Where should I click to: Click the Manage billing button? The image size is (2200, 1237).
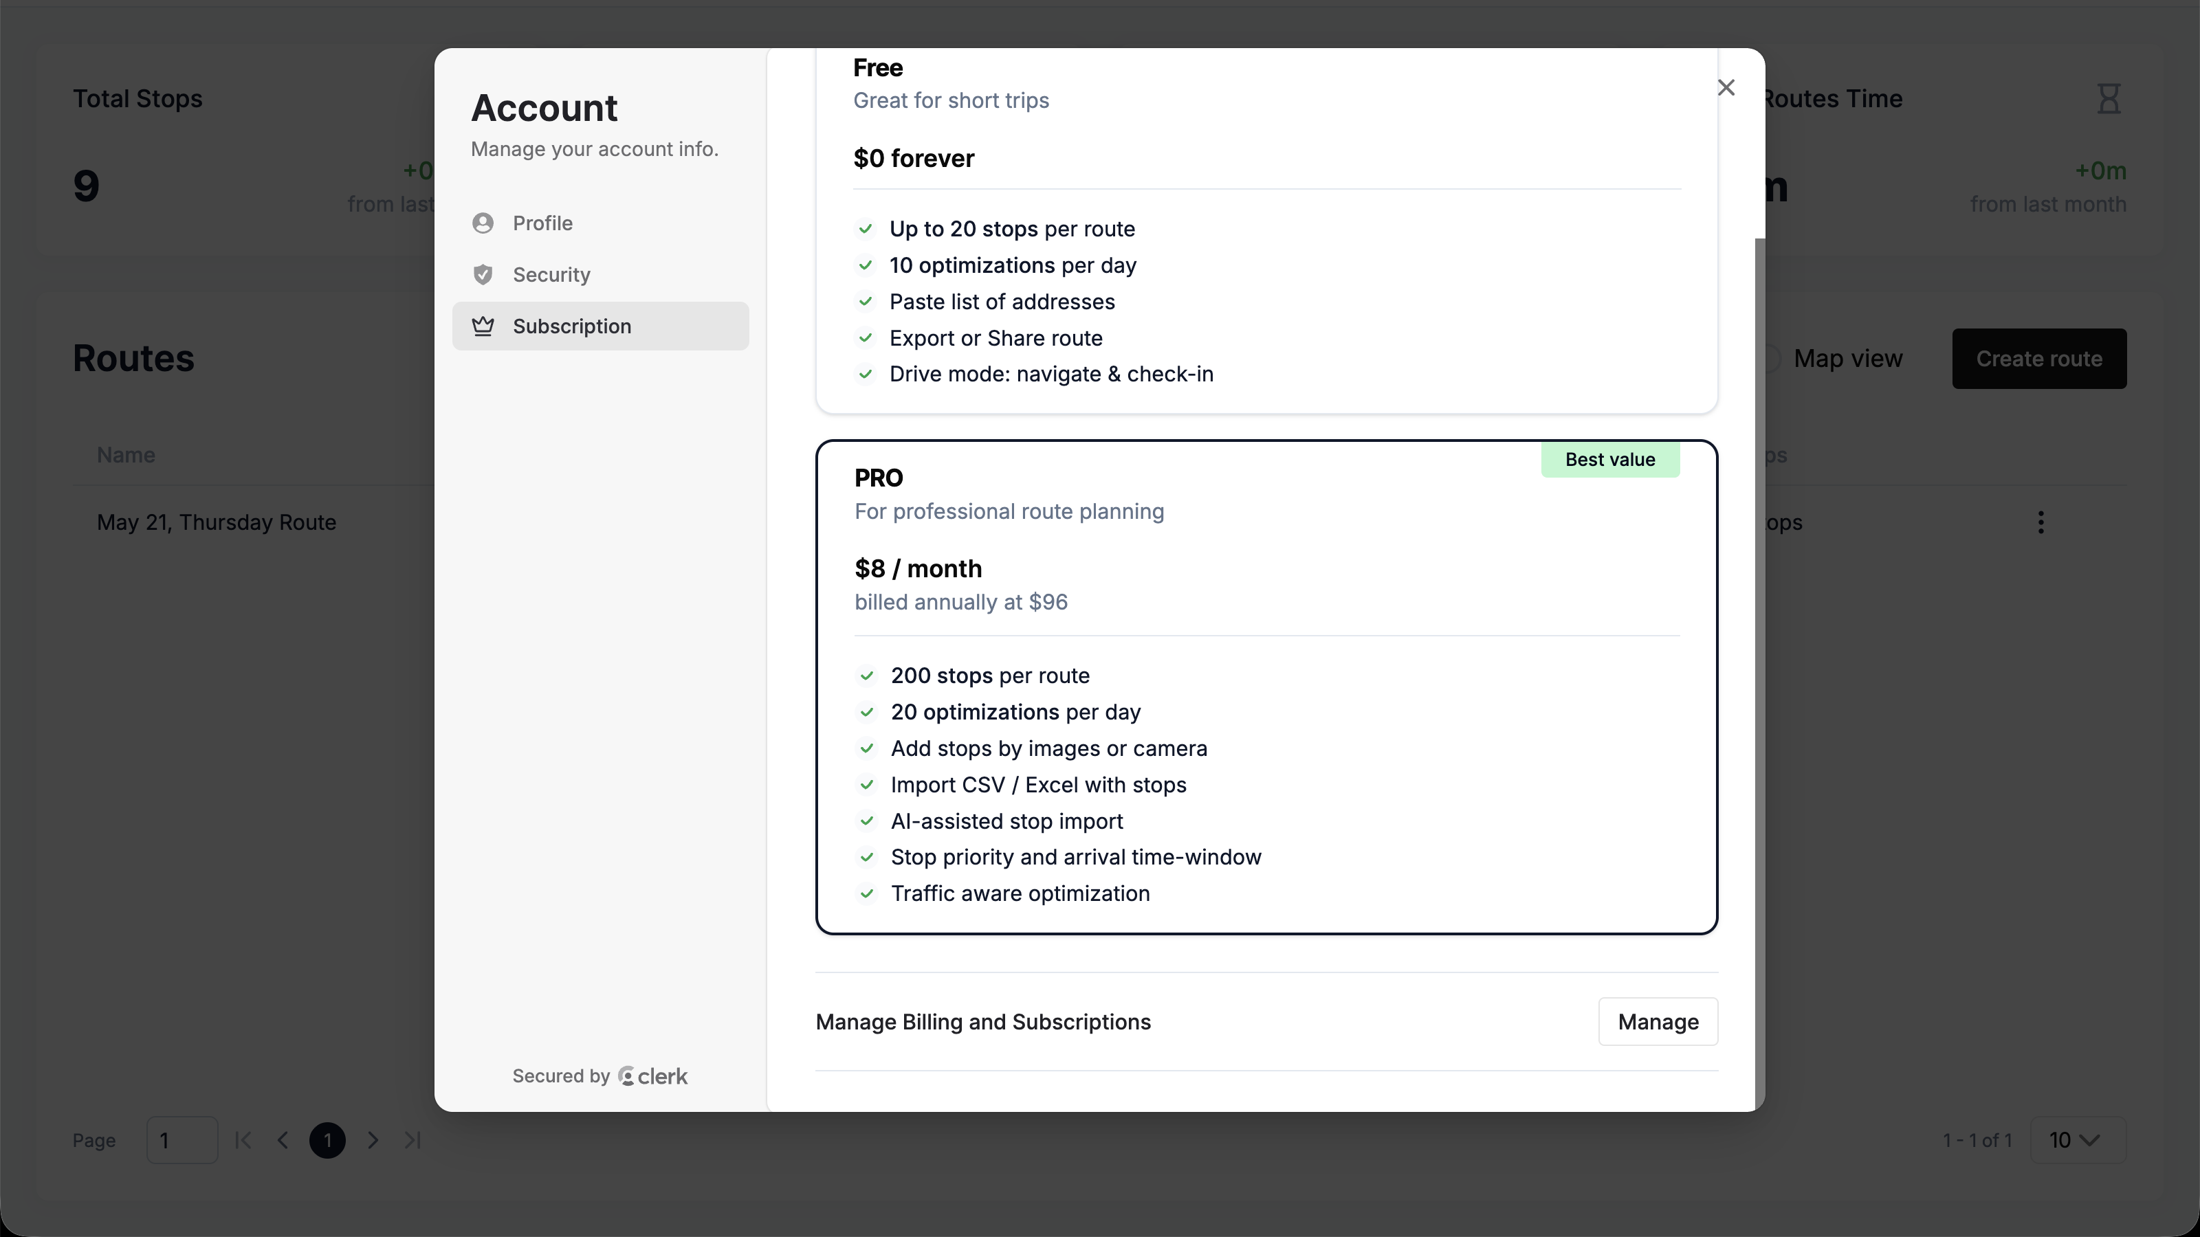tap(1658, 1022)
